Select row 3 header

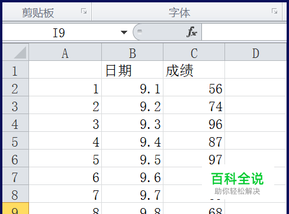pyautogui.click(x=16, y=105)
